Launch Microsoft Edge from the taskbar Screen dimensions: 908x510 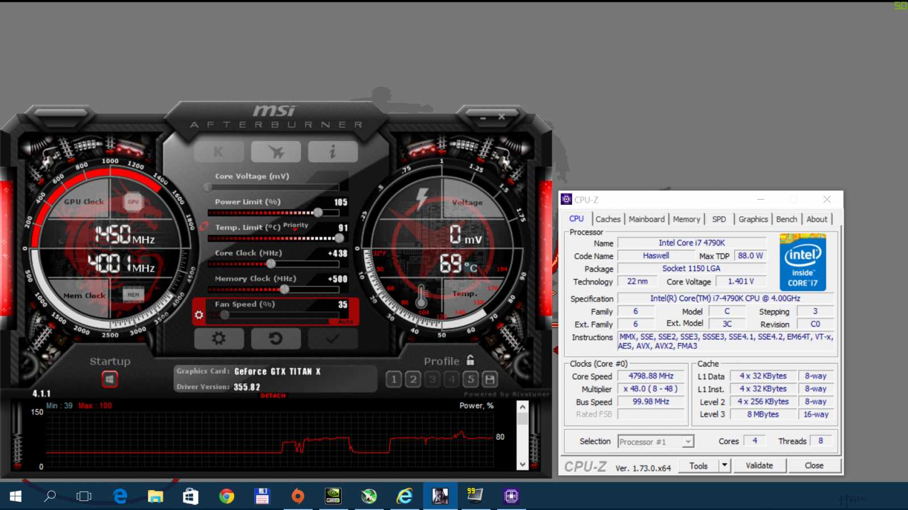point(120,496)
